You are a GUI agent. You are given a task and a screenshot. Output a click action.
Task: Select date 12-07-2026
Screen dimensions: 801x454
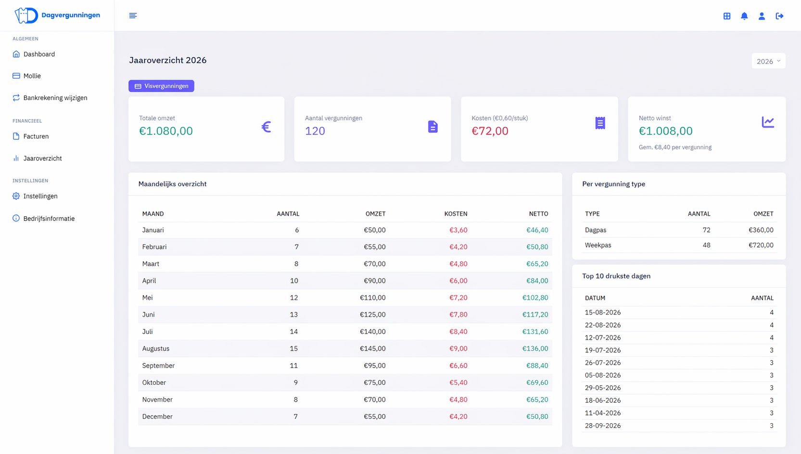coord(603,338)
